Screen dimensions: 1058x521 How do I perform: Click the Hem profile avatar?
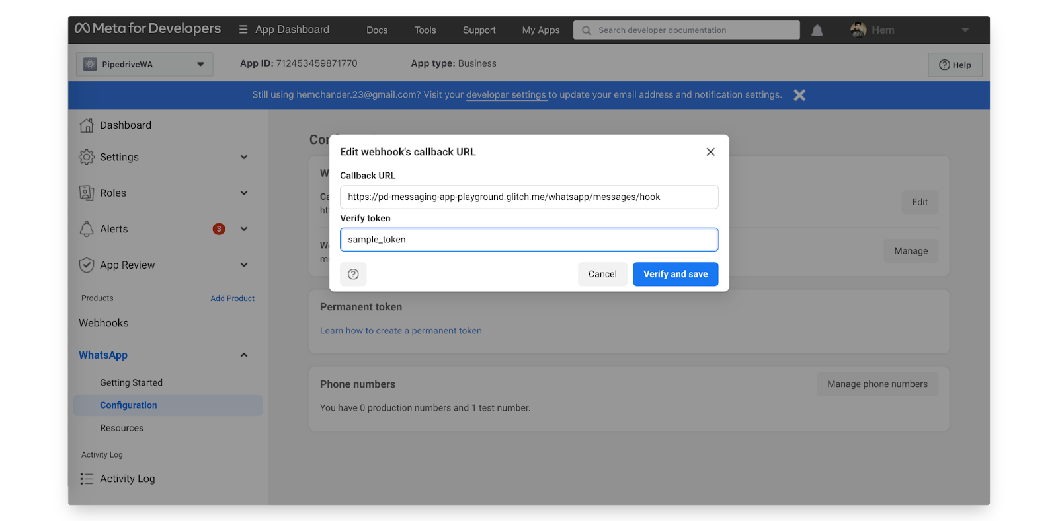coord(858,30)
